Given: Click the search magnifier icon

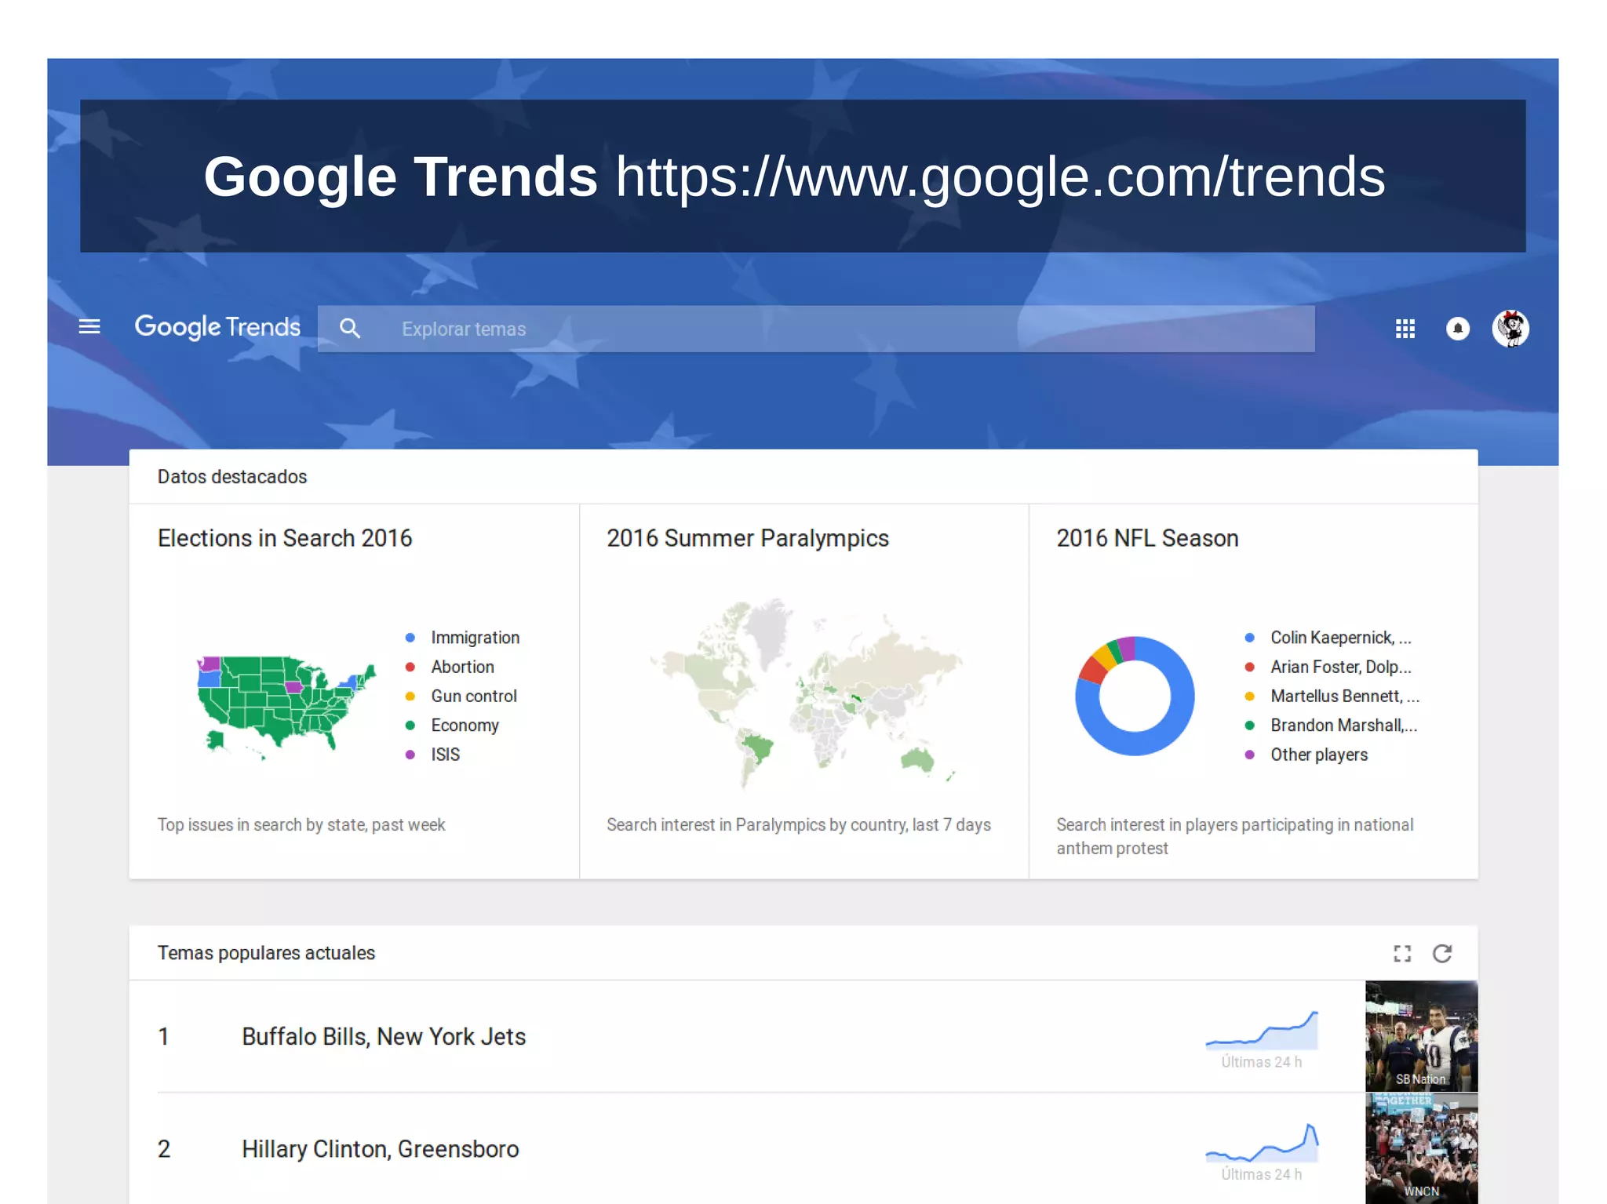Looking at the screenshot, I should pos(350,329).
